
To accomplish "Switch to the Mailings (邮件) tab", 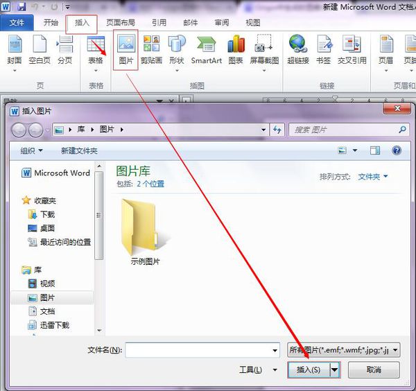I will [x=191, y=23].
